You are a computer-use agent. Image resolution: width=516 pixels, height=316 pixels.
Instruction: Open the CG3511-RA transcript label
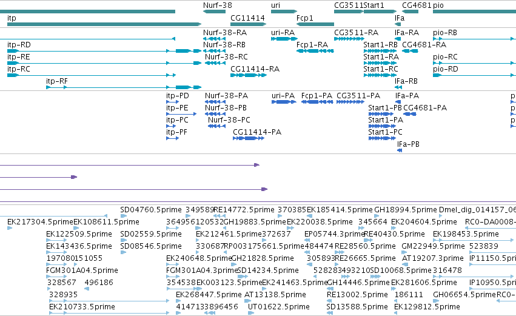356,33
